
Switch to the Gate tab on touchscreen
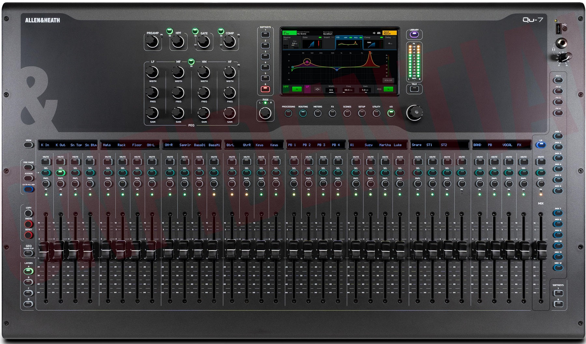305,37
